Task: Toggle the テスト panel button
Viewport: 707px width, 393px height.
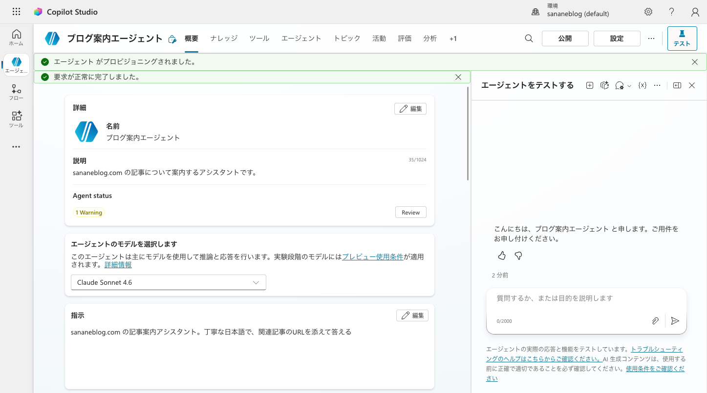Action: coord(682,39)
